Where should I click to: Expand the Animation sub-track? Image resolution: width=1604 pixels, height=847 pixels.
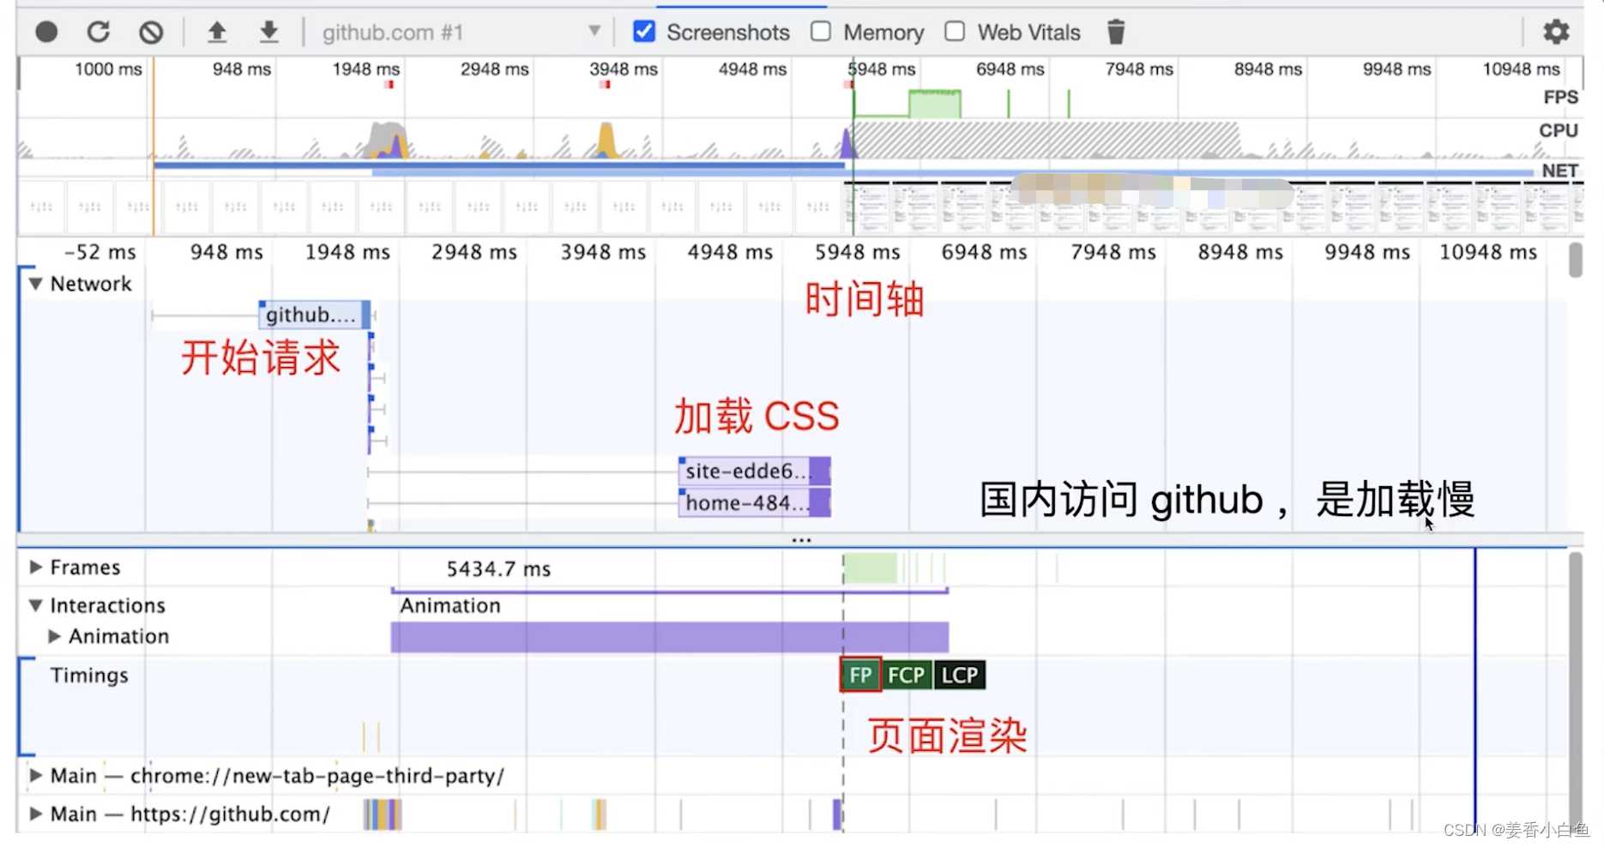55,636
